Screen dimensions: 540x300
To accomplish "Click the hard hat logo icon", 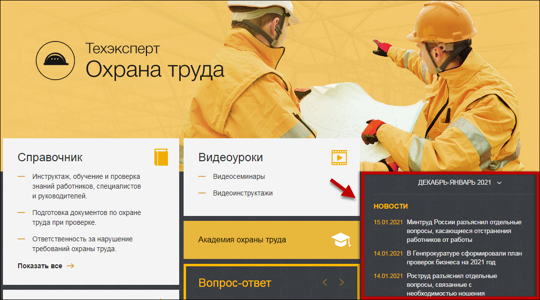I will [55, 60].
